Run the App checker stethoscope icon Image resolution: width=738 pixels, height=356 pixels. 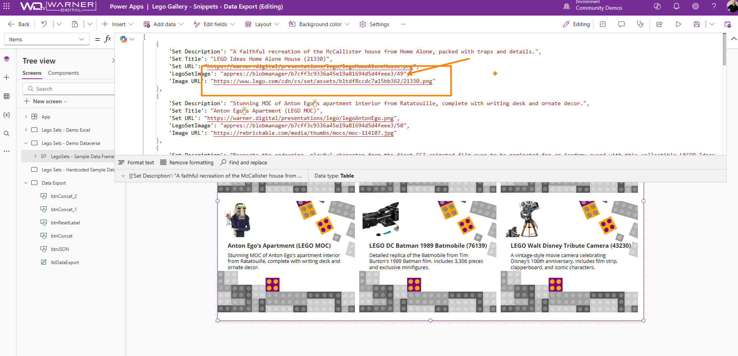tap(640, 24)
